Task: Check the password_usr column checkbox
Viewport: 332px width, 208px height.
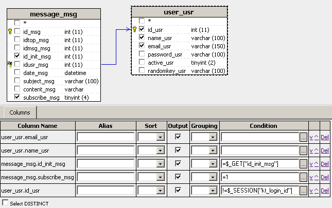Action: (142, 54)
